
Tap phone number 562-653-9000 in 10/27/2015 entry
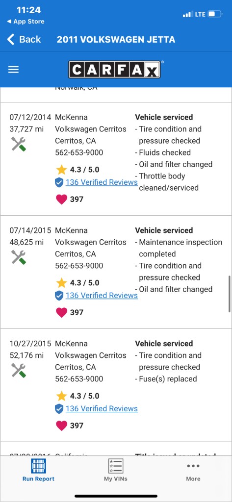click(79, 379)
